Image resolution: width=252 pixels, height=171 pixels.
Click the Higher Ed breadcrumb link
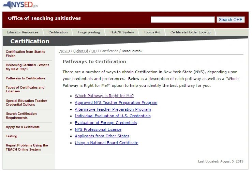click(x=80, y=51)
